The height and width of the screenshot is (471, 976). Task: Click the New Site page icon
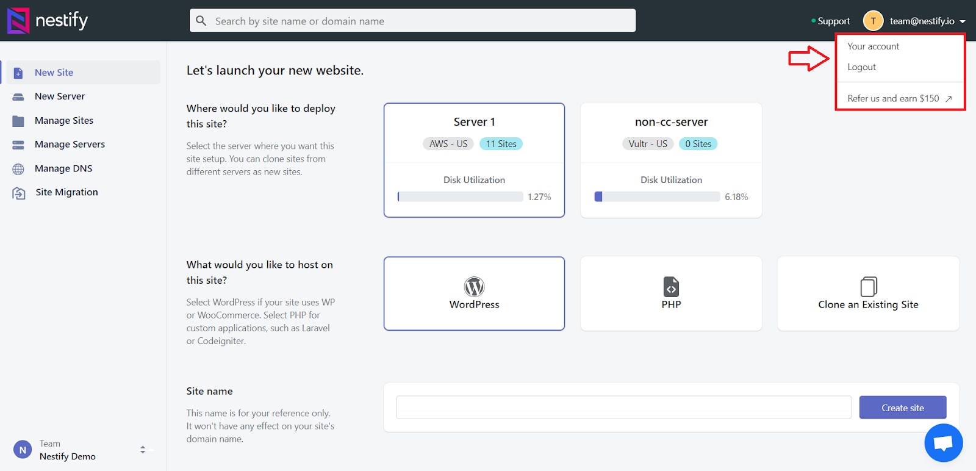pos(18,73)
